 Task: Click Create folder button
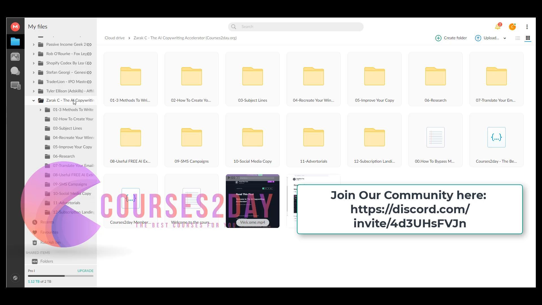click(x=451, y=38)
